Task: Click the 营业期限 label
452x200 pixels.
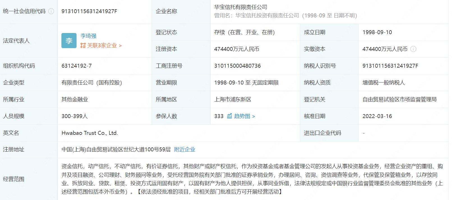Action: click(x=166, y=83)
